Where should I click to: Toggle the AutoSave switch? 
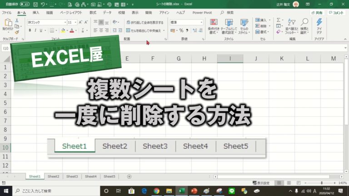click(x=25, y=4)
